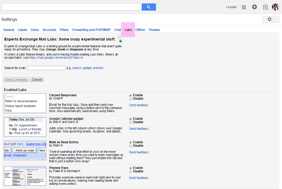Click the Google Calendar gadget title
The width and height of the screenshot is (282, 189).
coord(66,119)
